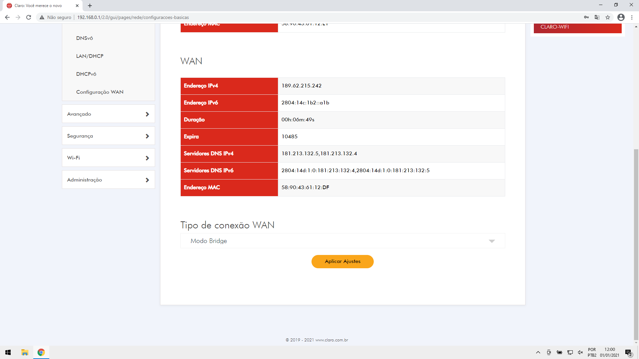Expand the Wi-Fi section
Image resolution: width=639 pixels, height=359 pixels.
[x=108, y=158]
